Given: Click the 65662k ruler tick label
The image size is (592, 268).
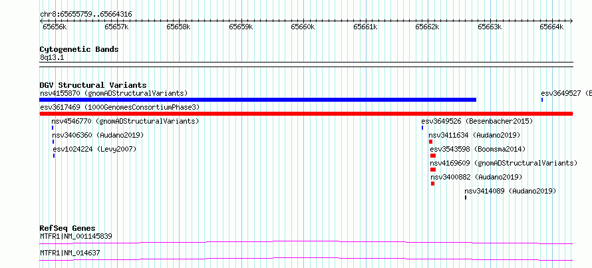Looking at the screenshot, I should [428, 27].
